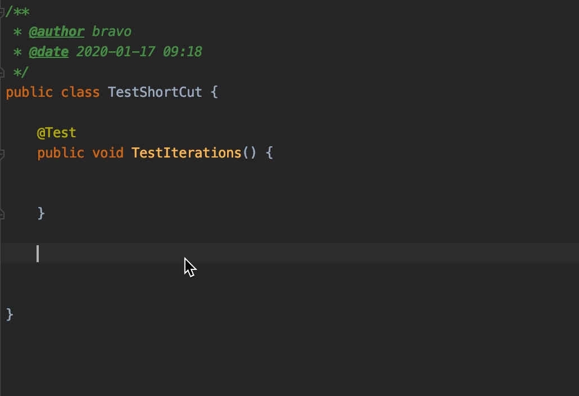
Task: Click the time 09:18 in the comment
Action: point(182,52)
